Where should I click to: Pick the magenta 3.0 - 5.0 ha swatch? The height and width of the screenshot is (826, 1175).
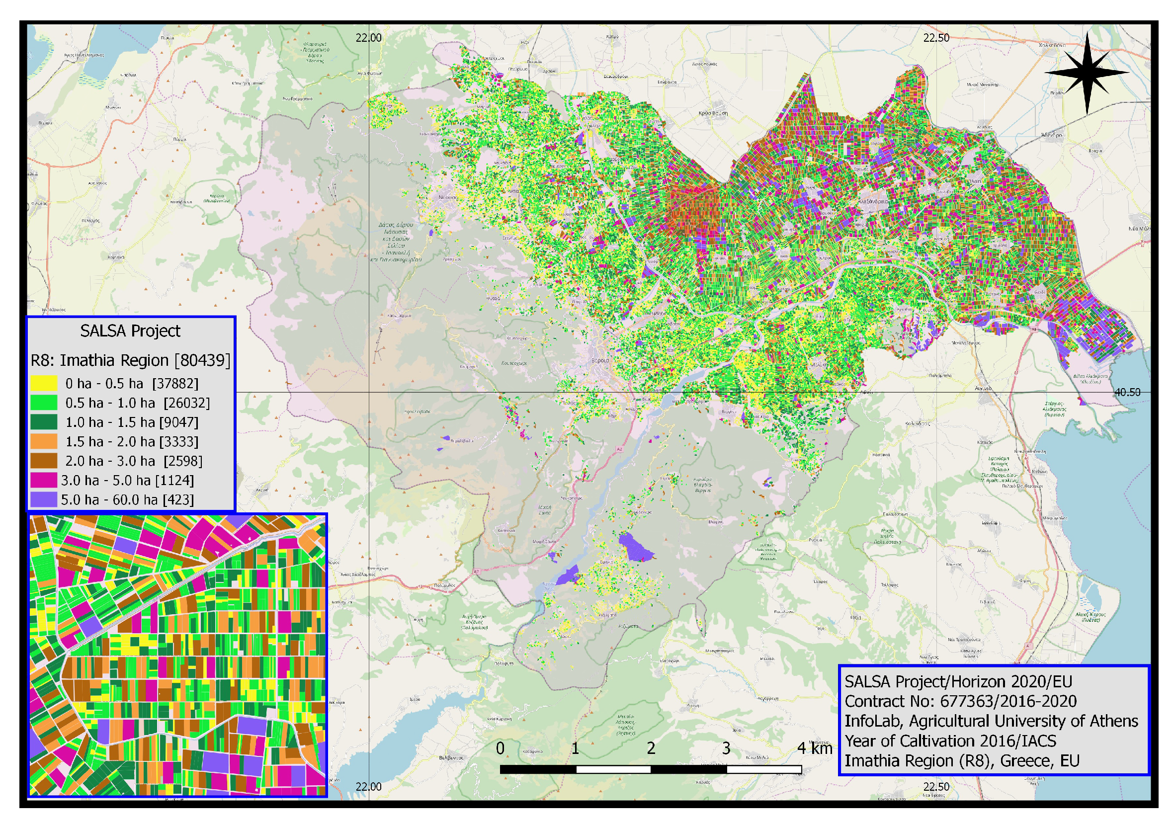pyautogui.click(x=44, y=480)
